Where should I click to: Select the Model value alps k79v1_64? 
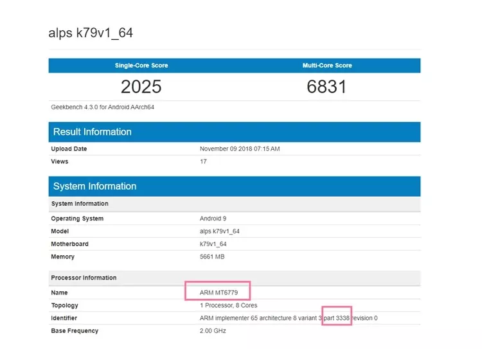pos(220,231)
